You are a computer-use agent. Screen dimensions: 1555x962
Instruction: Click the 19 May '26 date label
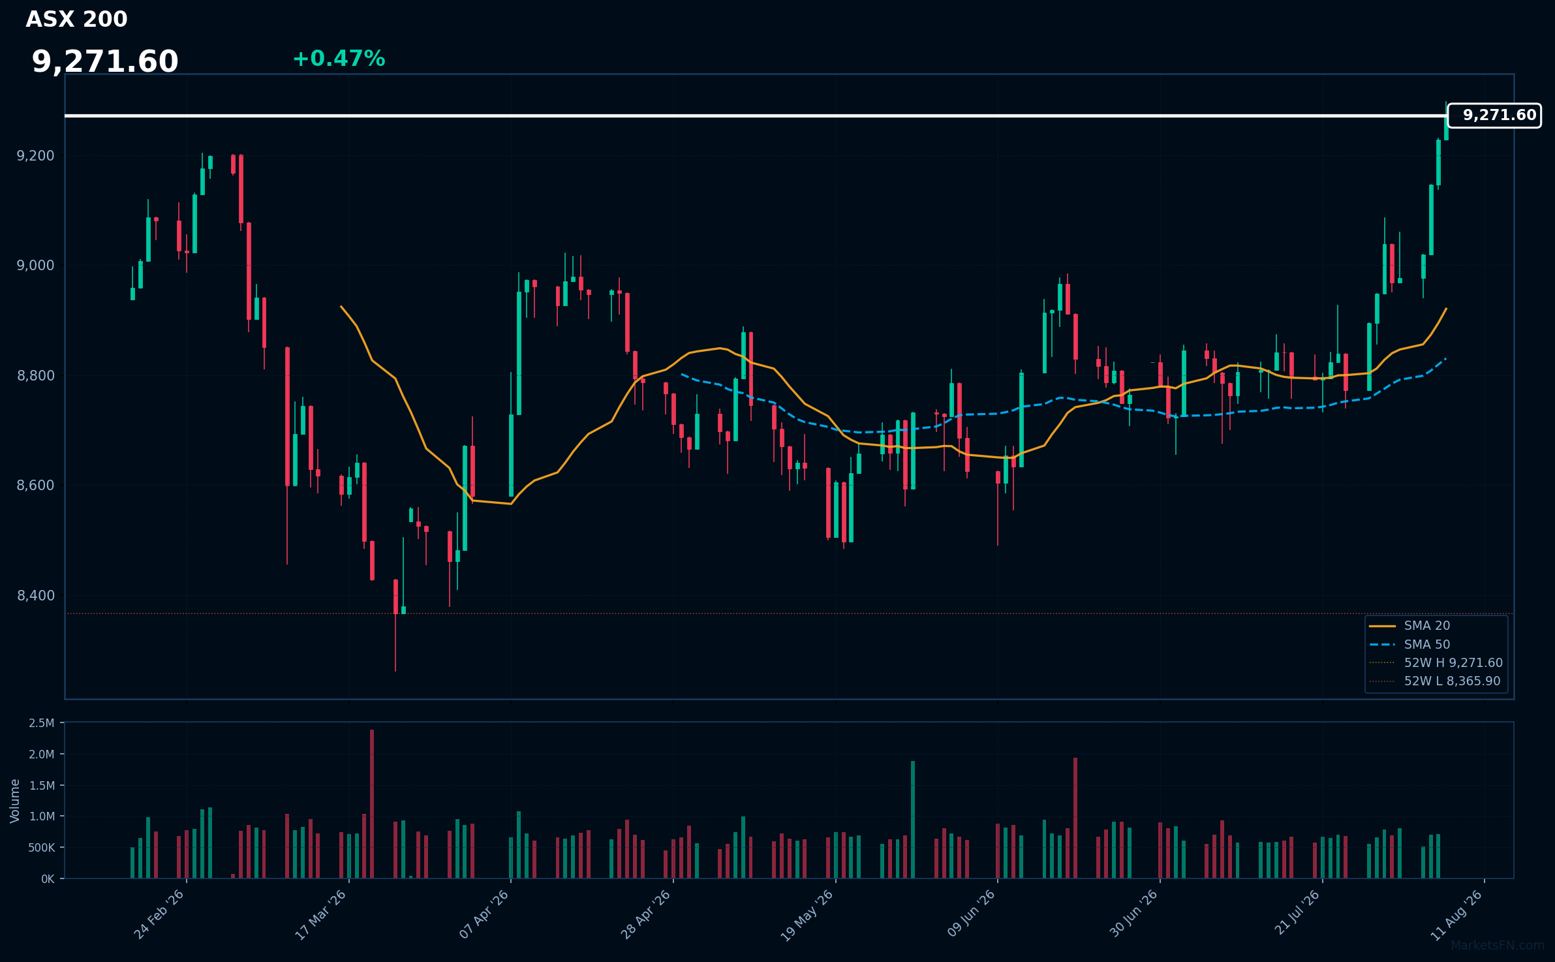coord(807,915)
